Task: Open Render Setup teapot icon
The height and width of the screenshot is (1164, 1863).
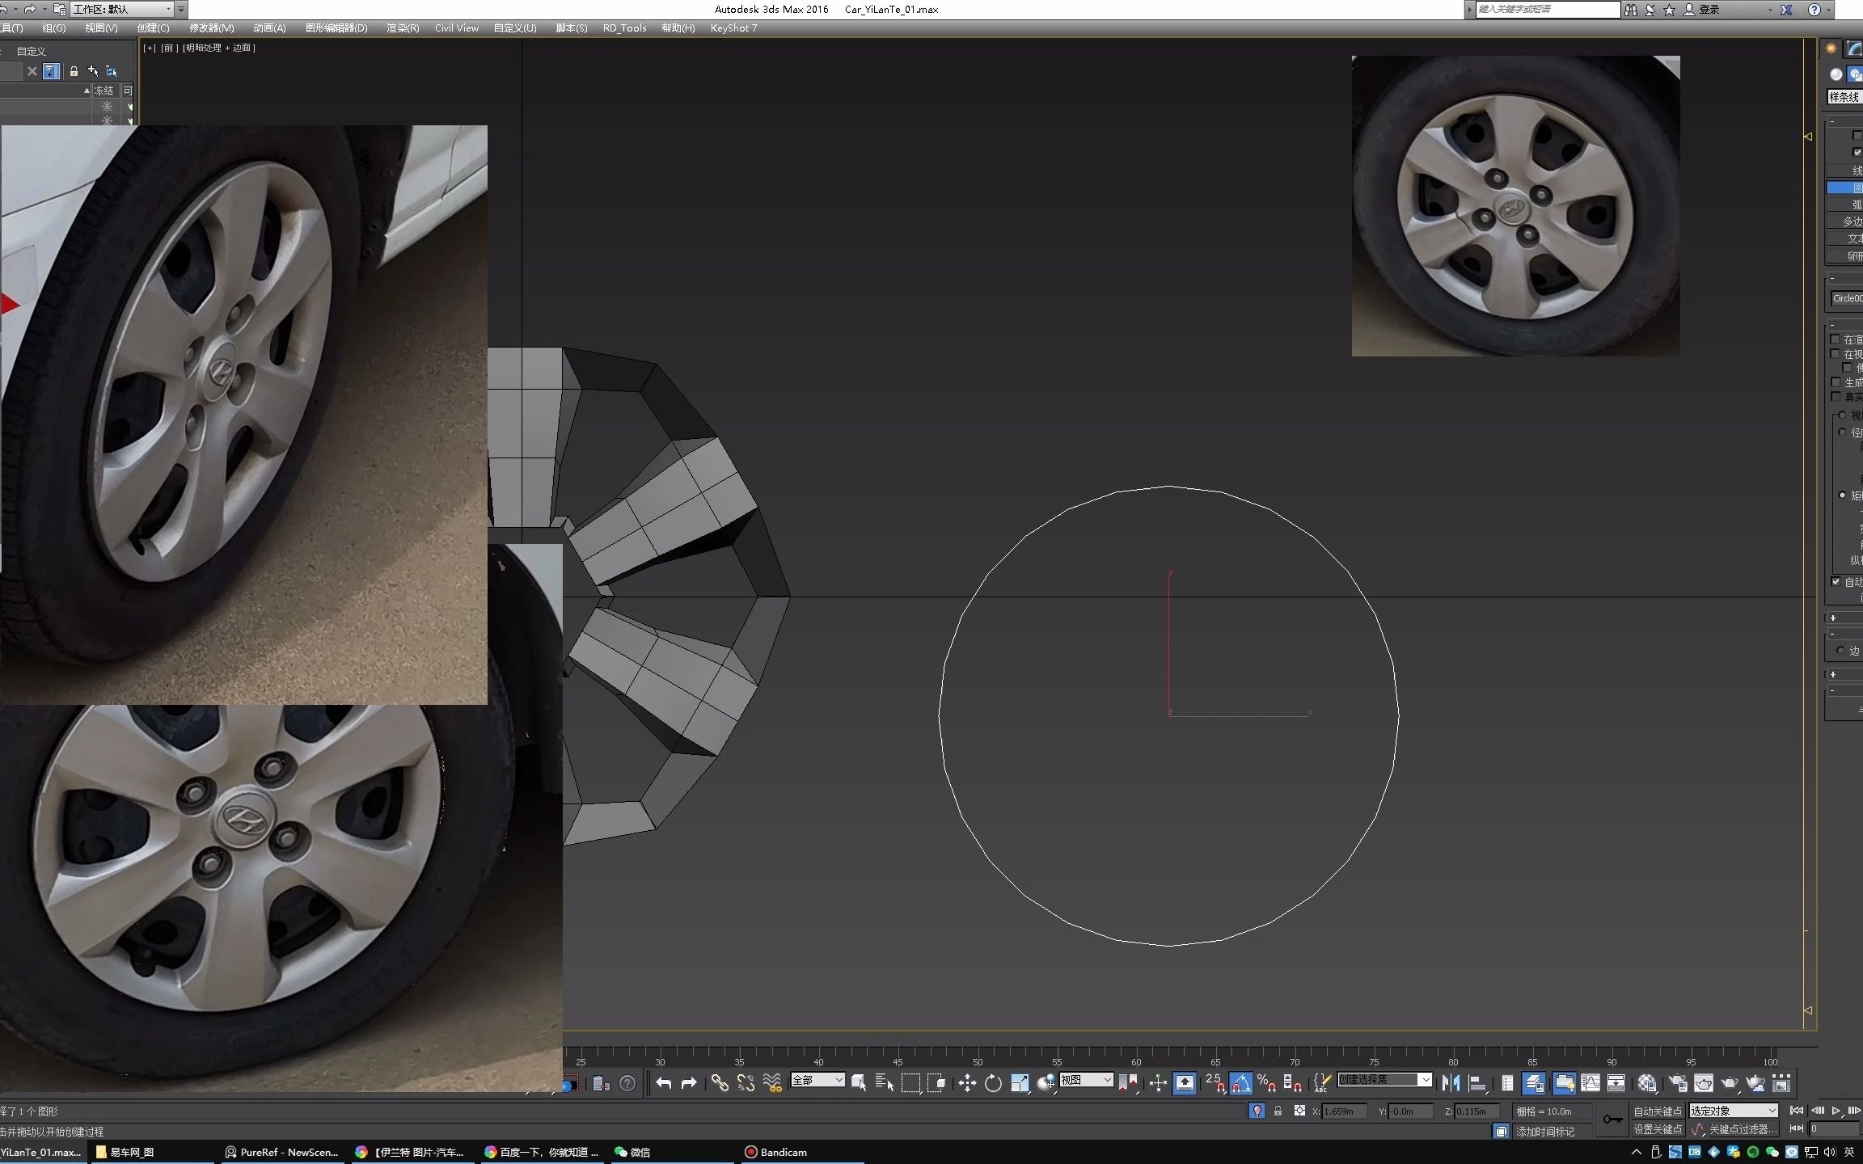Action: 1678,1083
